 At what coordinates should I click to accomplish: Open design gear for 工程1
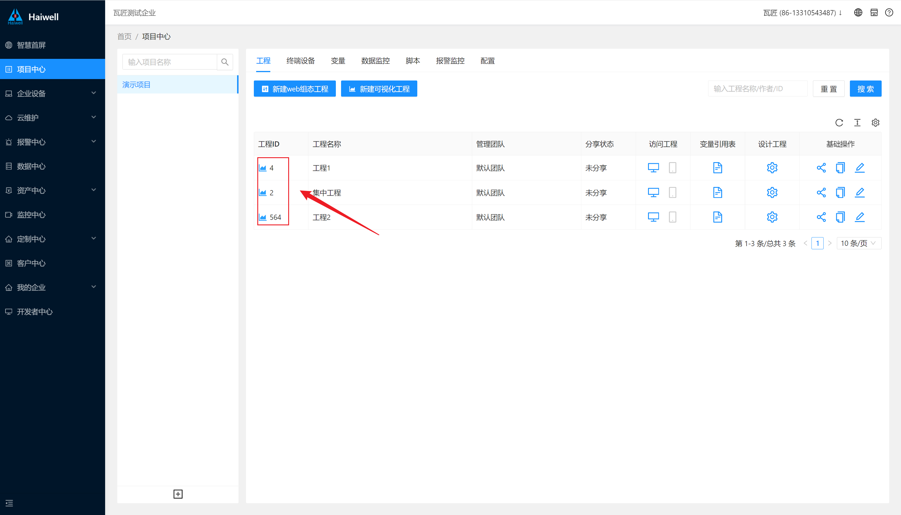click(772, 168)
